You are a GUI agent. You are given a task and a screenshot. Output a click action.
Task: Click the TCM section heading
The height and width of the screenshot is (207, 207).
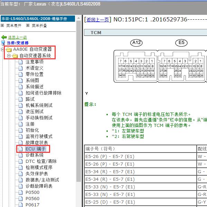(96, 33)
